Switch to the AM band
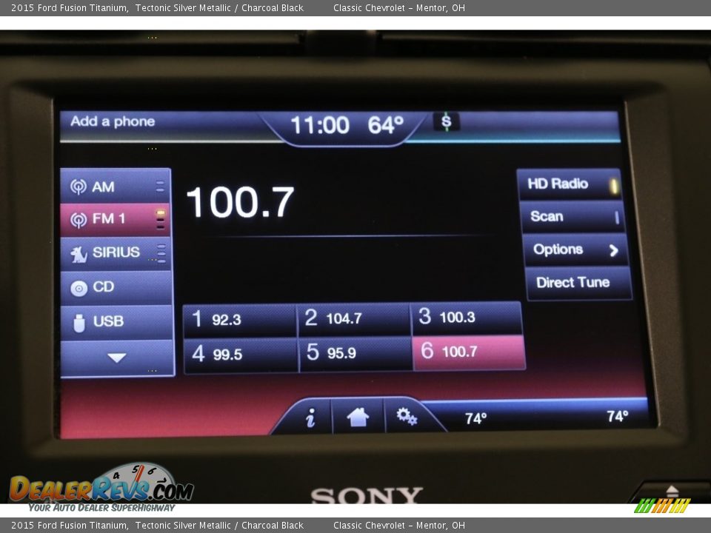Screen dimensions: 711x533 tap(116, 187)
